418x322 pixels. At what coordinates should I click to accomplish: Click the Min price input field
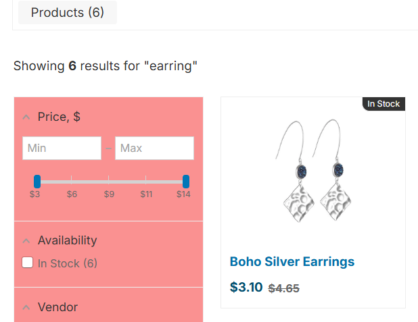pos(62,148)
